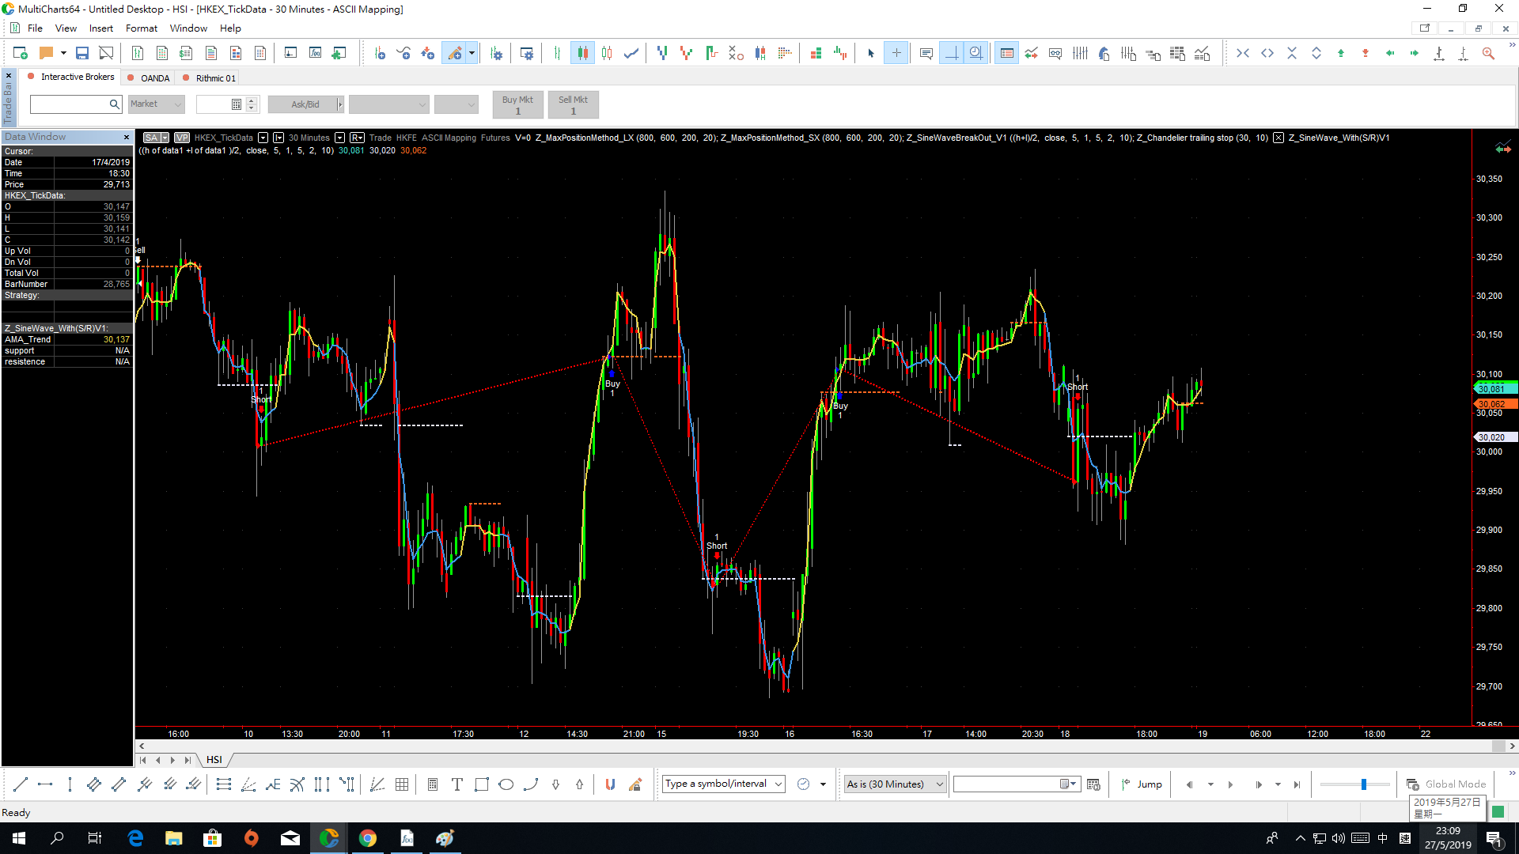Image resolution: width=1519 pixels, height=854 pixels.
Task: Toggle the SA chart status button
Action: tap(152, 138)
